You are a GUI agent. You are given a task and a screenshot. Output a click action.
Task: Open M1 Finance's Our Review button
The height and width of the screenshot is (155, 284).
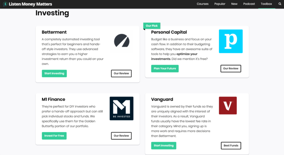coord(121,136)
